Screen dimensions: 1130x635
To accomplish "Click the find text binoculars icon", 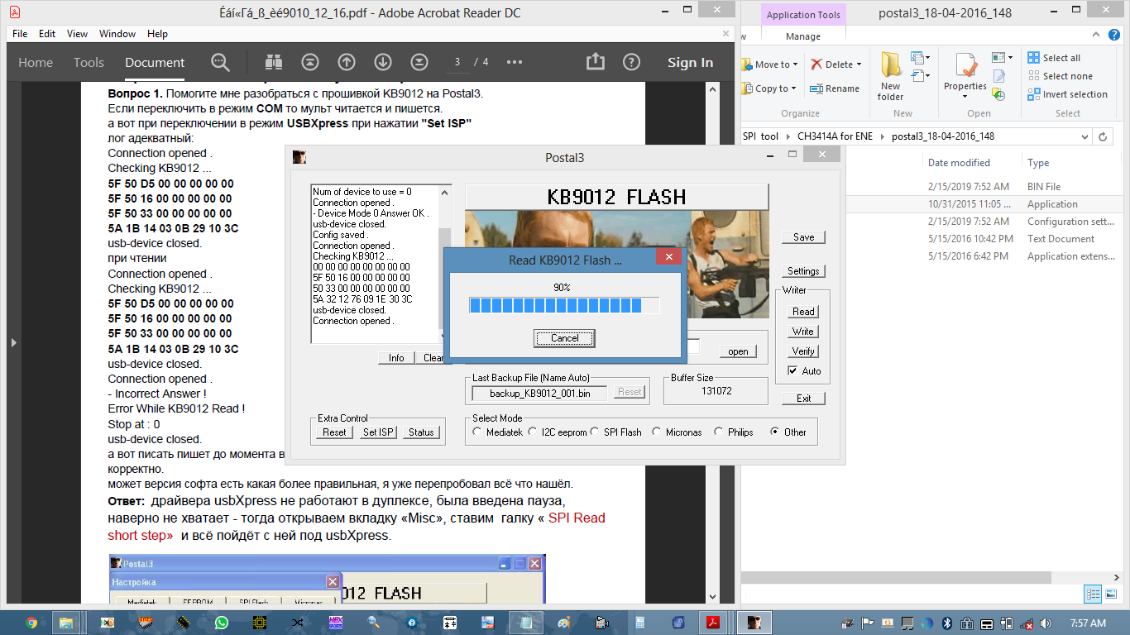I will 274,63.
